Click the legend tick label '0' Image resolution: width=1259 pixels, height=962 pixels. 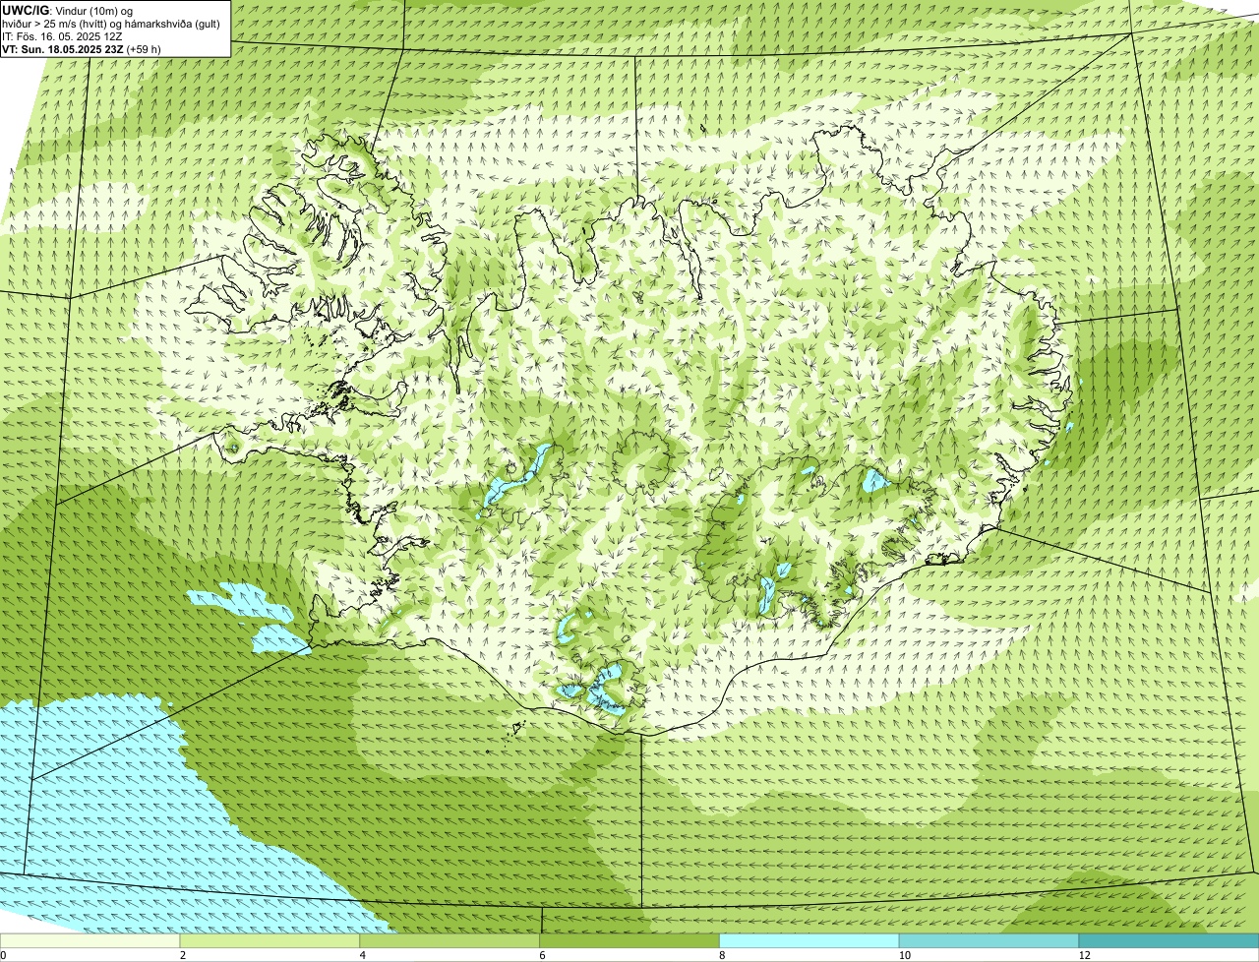(x=3, y=955)
